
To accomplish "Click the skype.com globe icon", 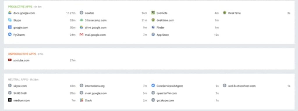I will (x=10, y=85).
